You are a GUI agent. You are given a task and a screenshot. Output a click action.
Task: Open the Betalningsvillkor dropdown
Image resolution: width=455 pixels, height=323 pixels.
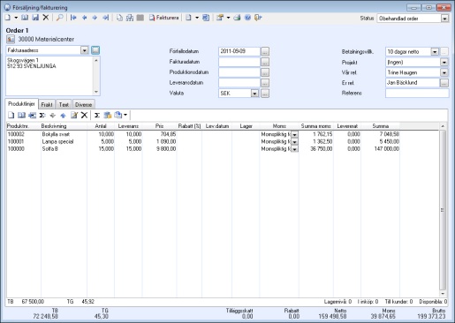[x=435, y=52]
